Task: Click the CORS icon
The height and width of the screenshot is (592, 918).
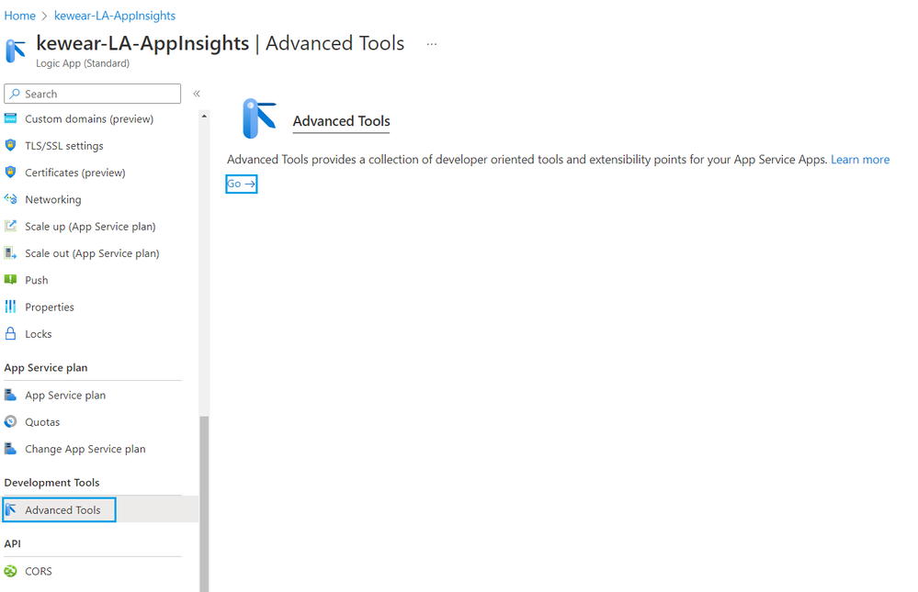Action: coord(10,571)
